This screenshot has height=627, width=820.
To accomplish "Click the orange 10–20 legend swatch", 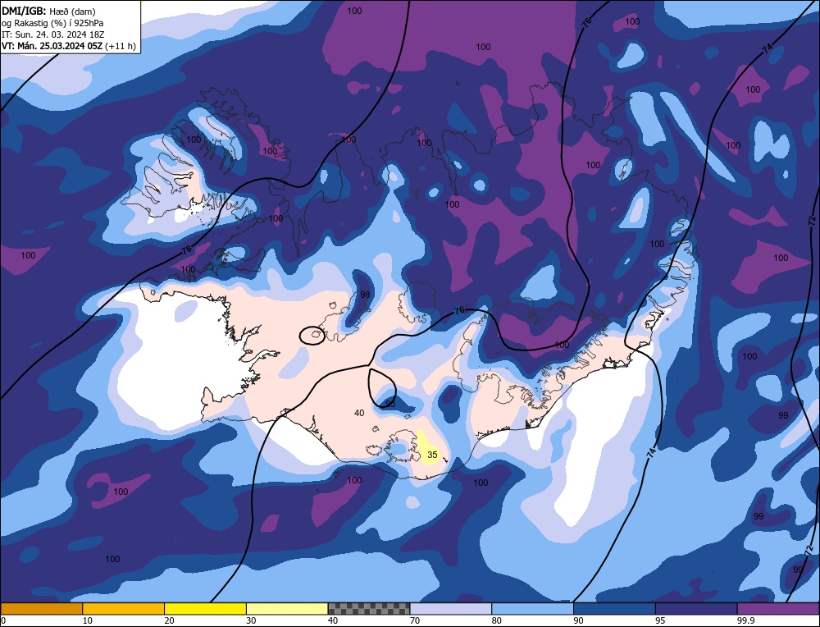I will (124, 609).
